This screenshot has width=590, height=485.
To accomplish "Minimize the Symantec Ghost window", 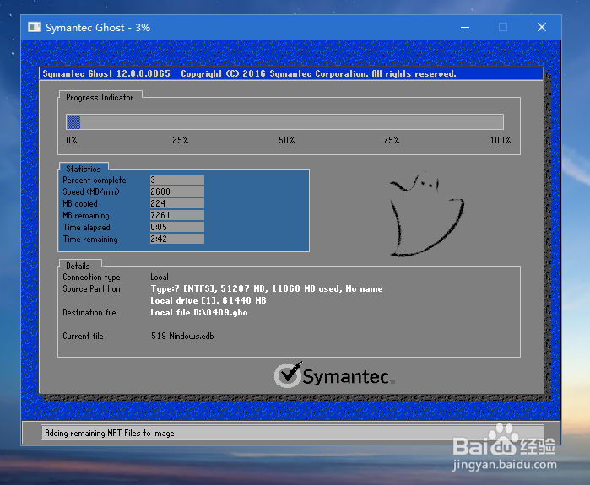I will click(465, 27).
